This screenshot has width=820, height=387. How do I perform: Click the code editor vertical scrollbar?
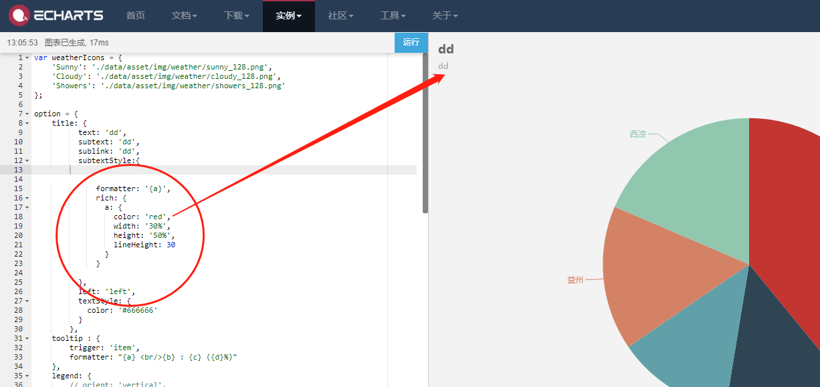pyautogui.click(x=425, y=134)
